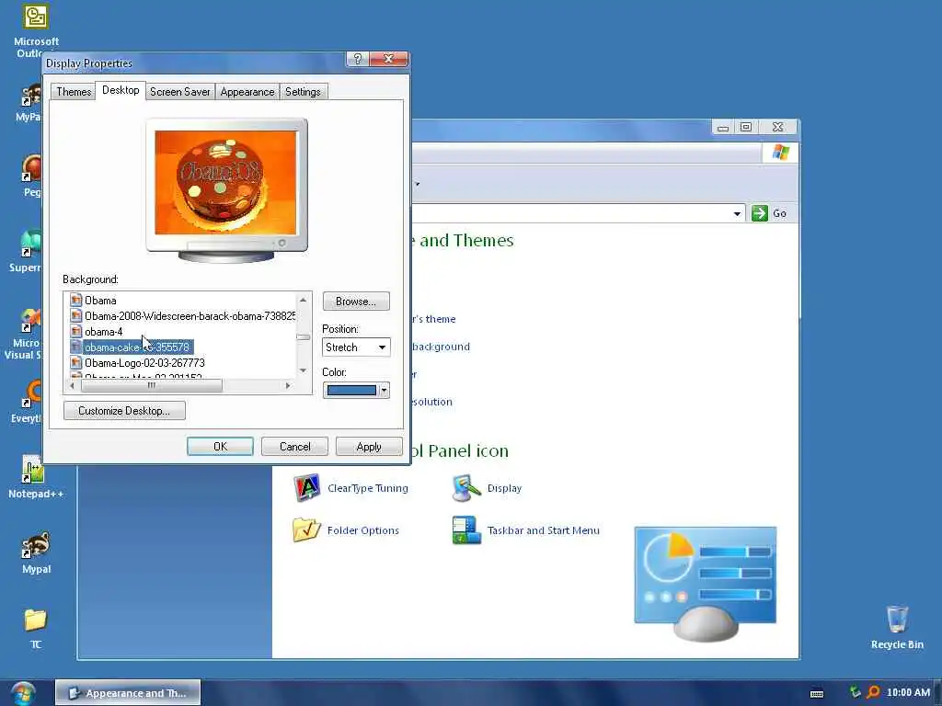Image resolution: width=942 pixels, height=706 pixels.
Task: Click the Display link text
Action: click(504, 488)
